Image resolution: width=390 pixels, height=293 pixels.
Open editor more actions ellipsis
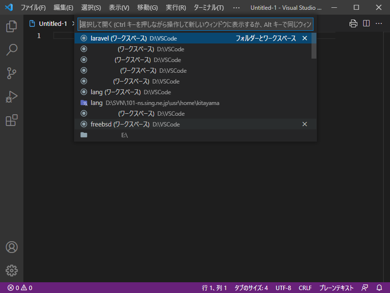pos(379,23)
